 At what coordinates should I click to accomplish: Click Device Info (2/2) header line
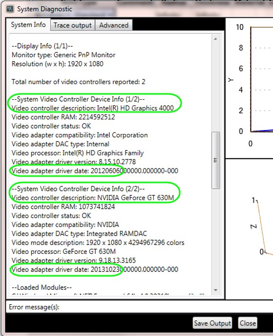(78, 189)
